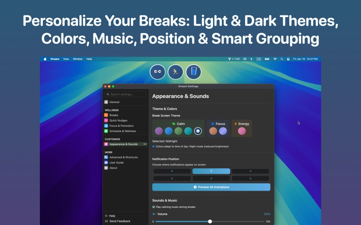361x225 pixels.
Task: Click the volume speaker icon beside Volume
Action: pyautogui.click(x=154, y=214)
